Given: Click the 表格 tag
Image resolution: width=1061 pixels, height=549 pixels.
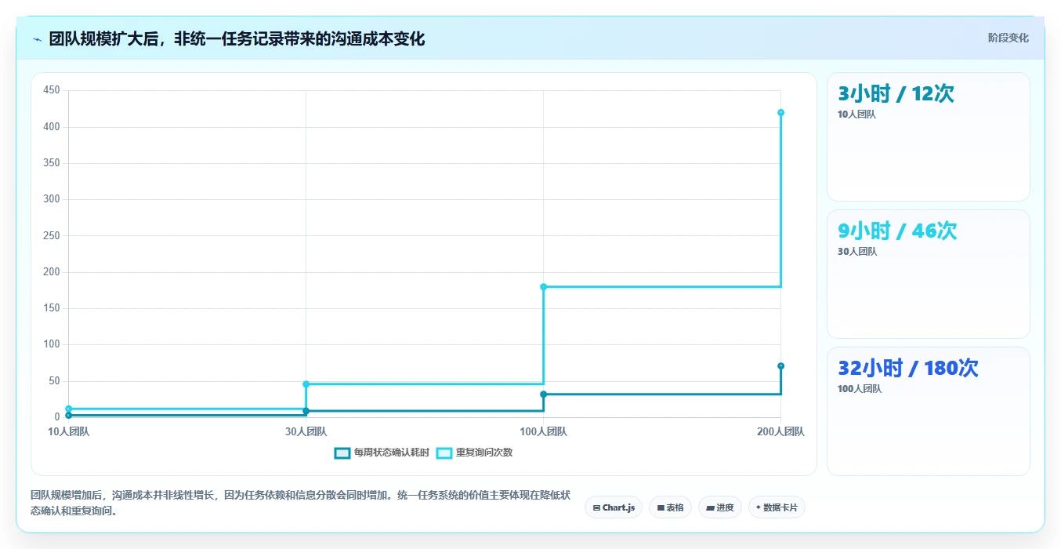Looking at the screenshot, I should pyautogui.click(x=671, y=507).
